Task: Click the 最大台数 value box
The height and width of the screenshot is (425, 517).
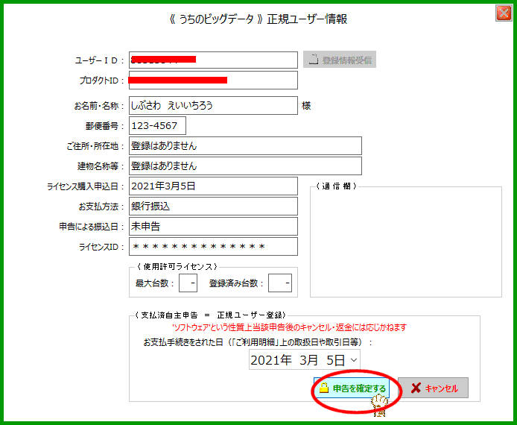Action: point(188,283)
